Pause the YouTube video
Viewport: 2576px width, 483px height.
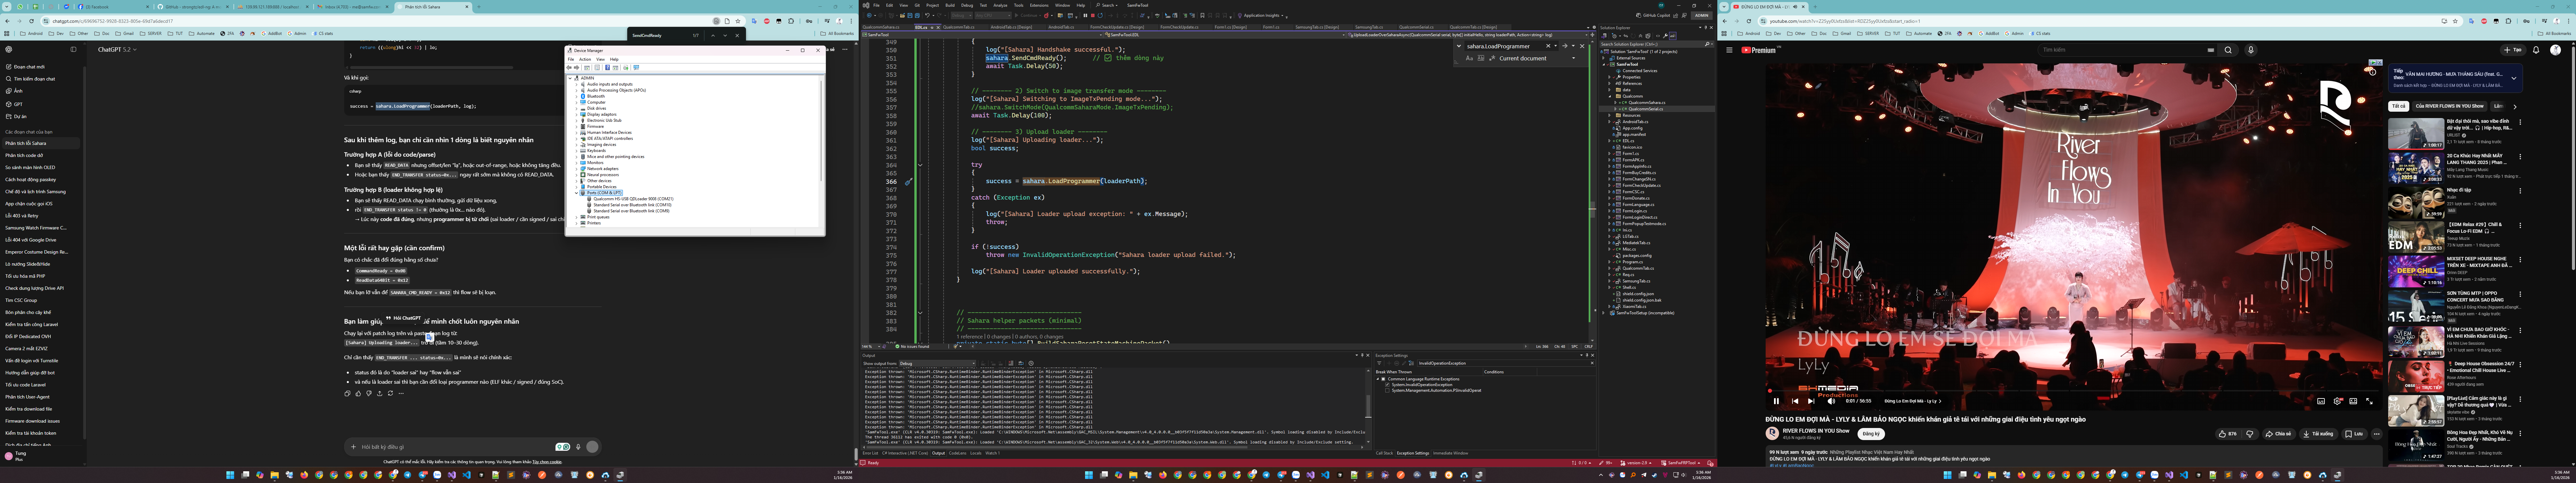point(1776,401)
